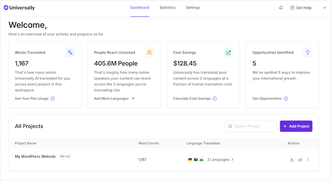Open the Add More Languages link

point(111,99)
